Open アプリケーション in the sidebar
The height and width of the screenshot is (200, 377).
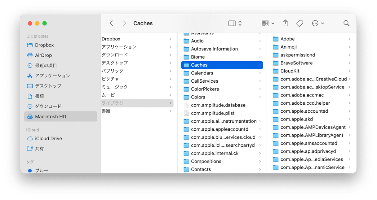point(60,76)
